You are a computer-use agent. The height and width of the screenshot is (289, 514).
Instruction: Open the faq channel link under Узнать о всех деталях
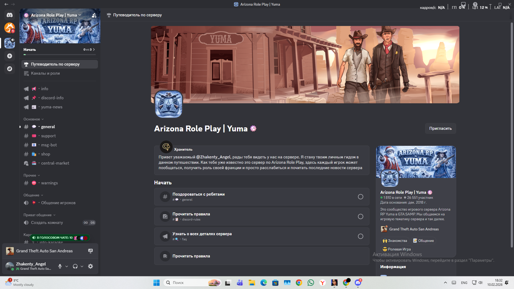(180, 239)
